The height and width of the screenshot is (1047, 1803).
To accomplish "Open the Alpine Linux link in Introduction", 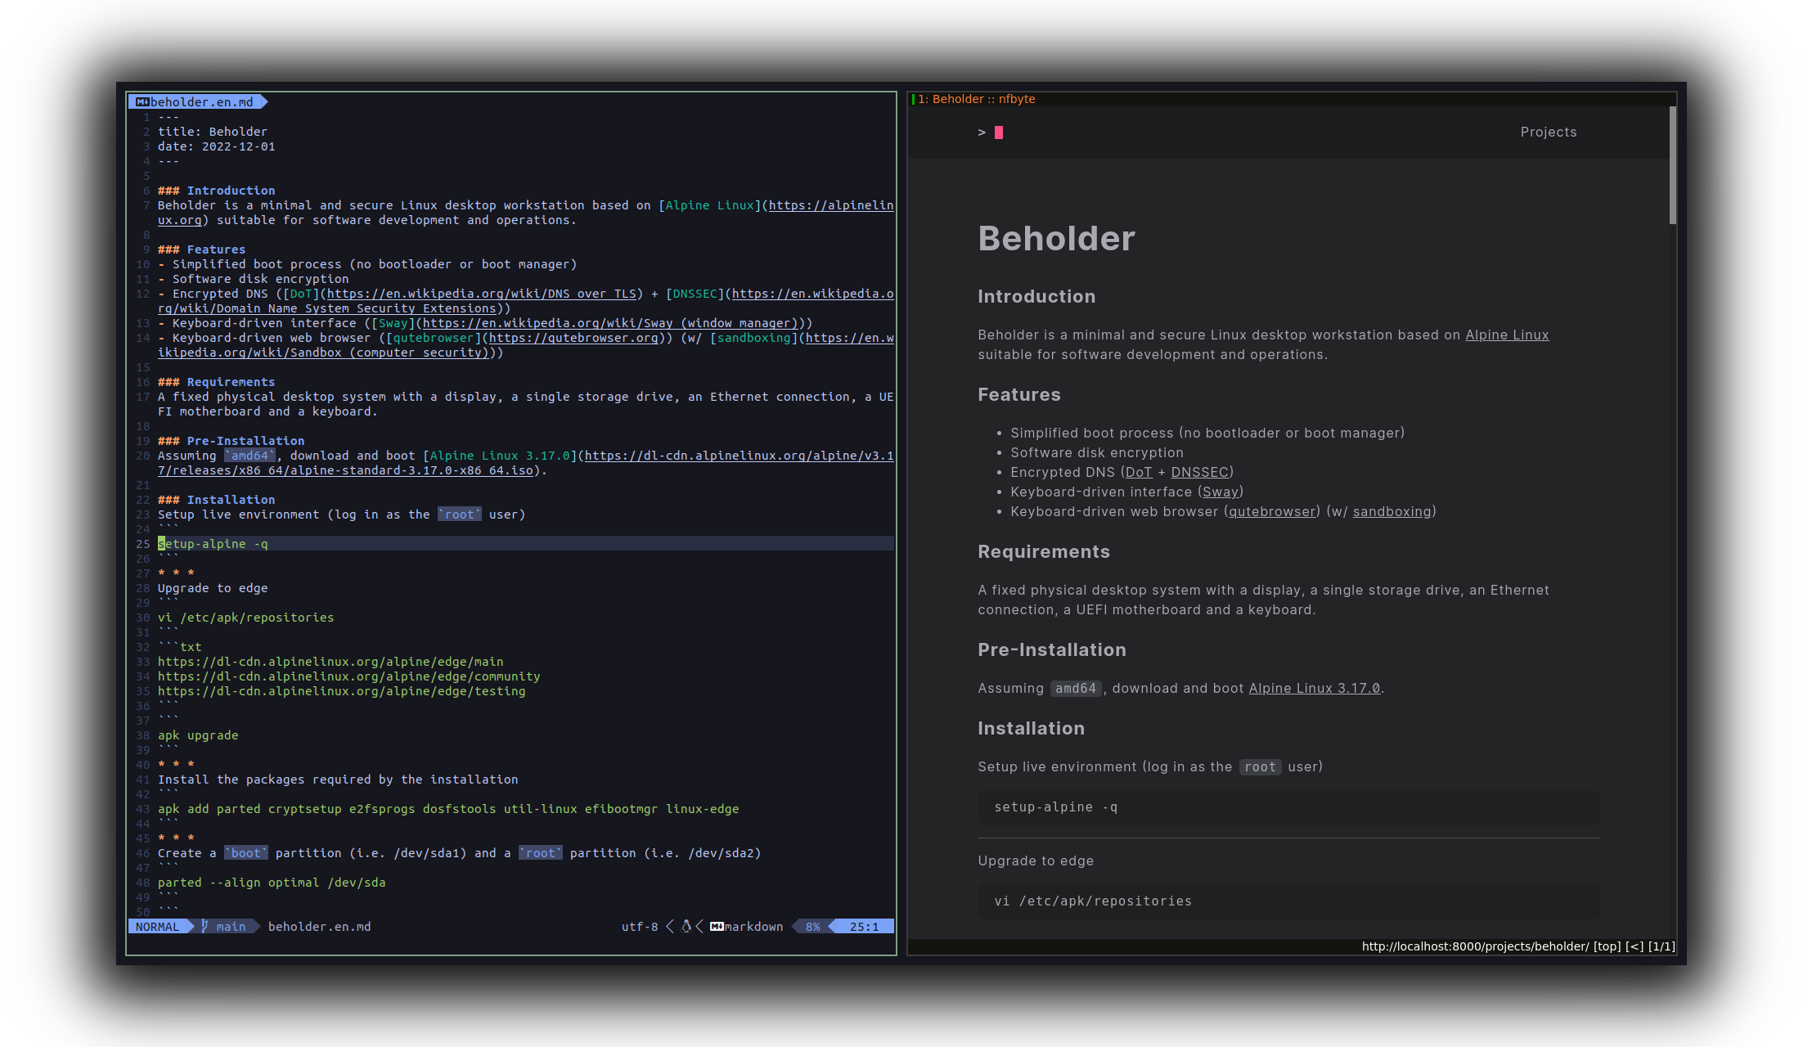I will coord(1506,335).
